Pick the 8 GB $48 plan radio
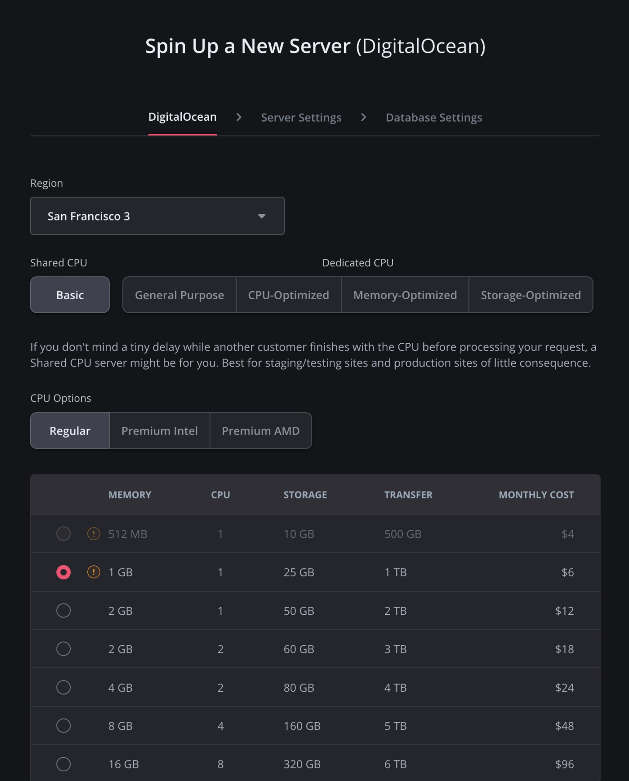 (x=63, y=726)
